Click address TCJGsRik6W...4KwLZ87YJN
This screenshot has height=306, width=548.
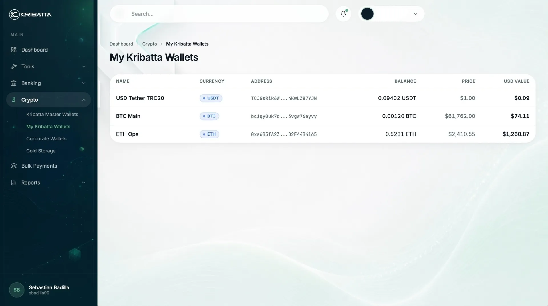[284, 98]
